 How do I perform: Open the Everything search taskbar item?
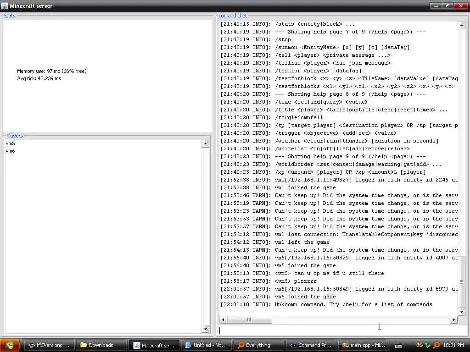coord(258,345)
